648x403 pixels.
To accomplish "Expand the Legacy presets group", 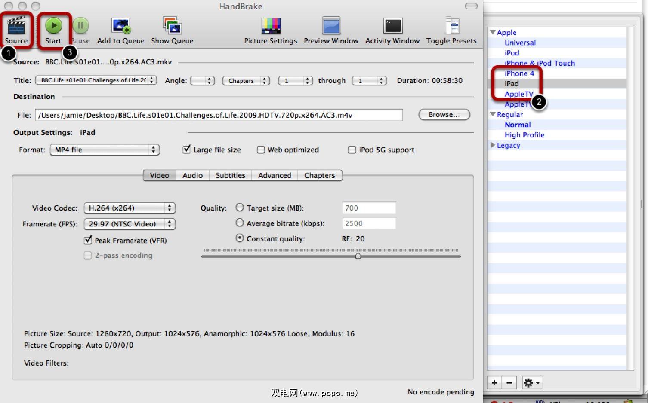I will [493, 145].
